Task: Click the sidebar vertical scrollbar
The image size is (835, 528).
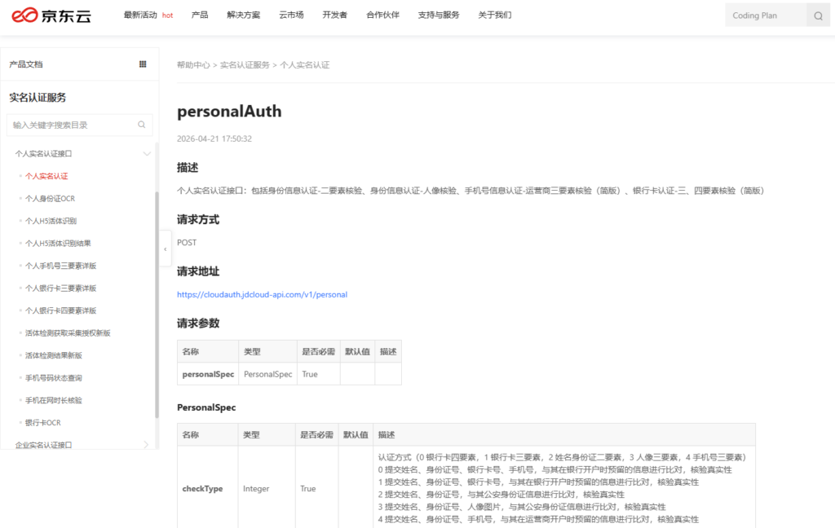Action: (157, 305)
